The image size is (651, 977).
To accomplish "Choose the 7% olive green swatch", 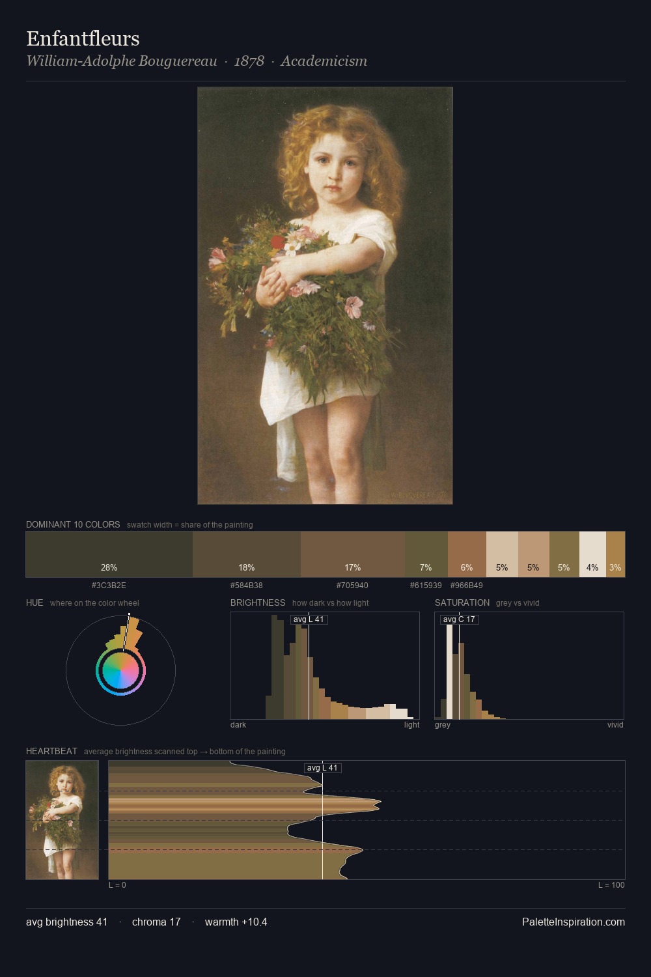I will pyautogui.click(x=426, y=554).
